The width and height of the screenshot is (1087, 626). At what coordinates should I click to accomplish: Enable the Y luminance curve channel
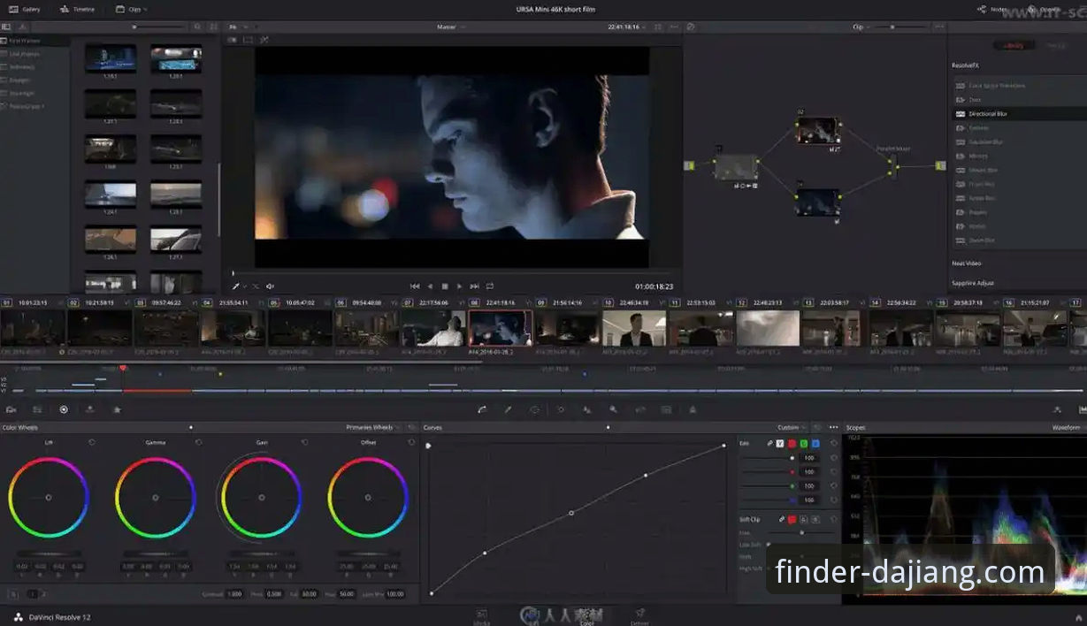click(x=780, y=443)
